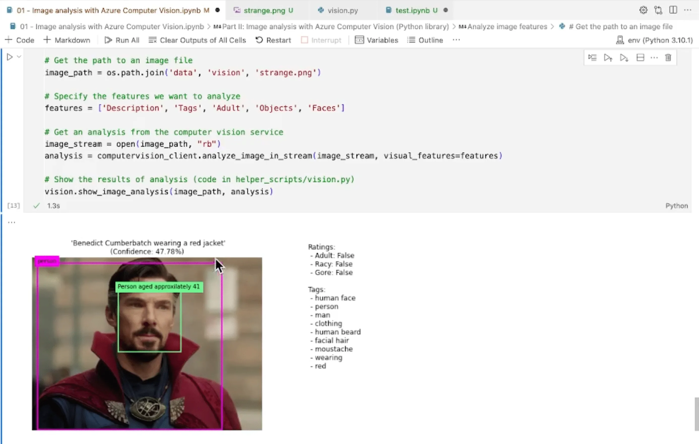Image resolution: width=699 pixels, height=444 pixels.
Task: Click breadcrumb notebook file name
Action: click(112, 27)
